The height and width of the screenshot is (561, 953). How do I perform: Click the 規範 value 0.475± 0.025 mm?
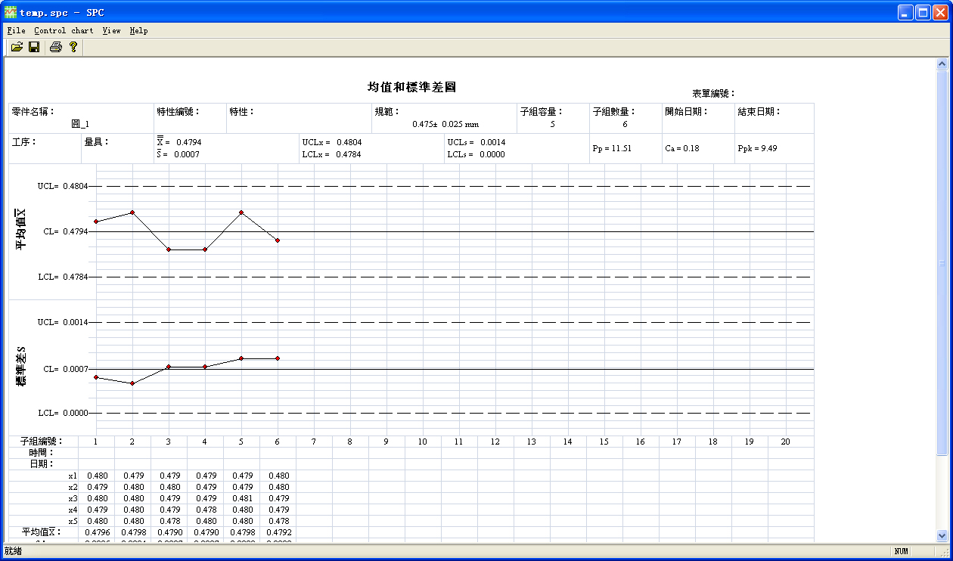(x=445, y=124)
